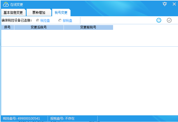
Task: Open the settings gear icon in title bar
Action: (x=165, y=4)
